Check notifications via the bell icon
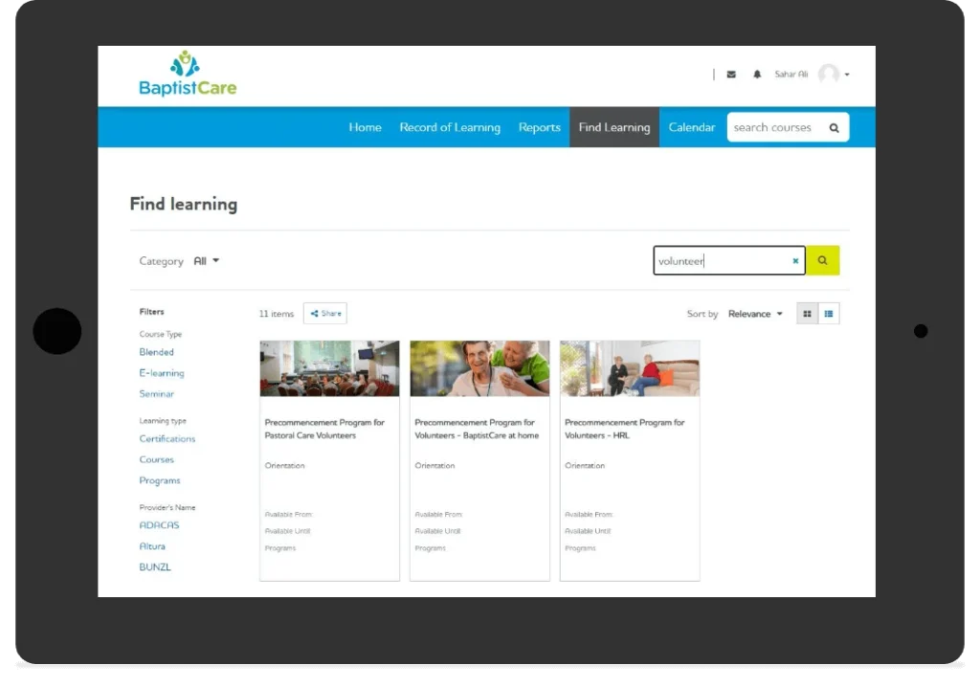 click(757, 74)
